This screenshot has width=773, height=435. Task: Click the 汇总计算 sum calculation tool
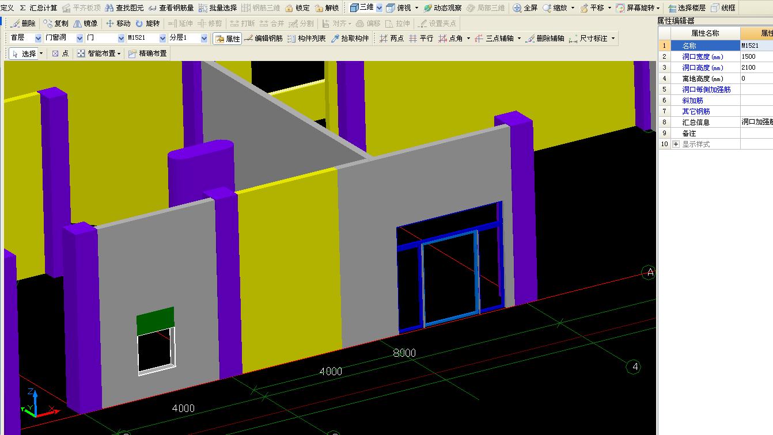[x=39, y=8]
